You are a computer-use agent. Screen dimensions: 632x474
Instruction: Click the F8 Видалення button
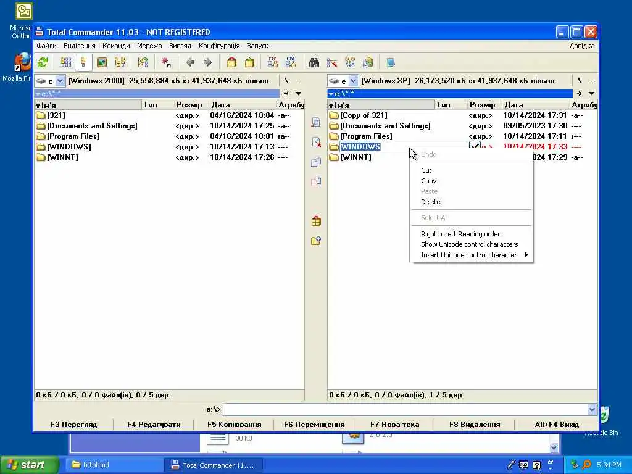pos(475,425)
